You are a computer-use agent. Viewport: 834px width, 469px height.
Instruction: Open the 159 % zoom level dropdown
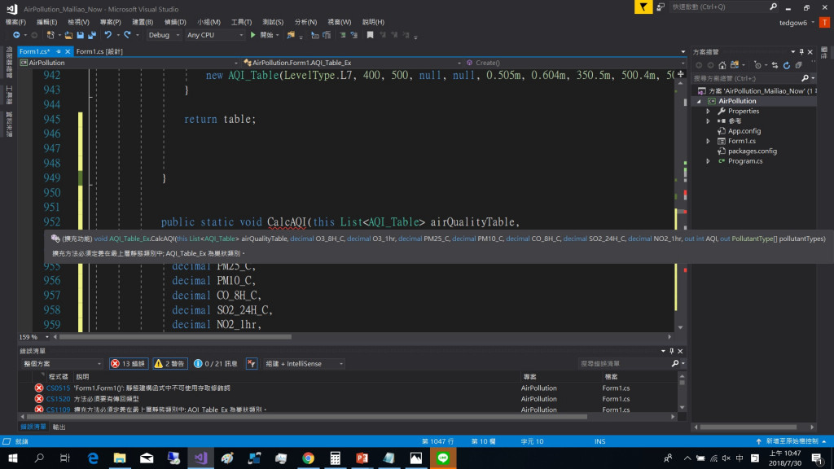[x=34, y=337]
